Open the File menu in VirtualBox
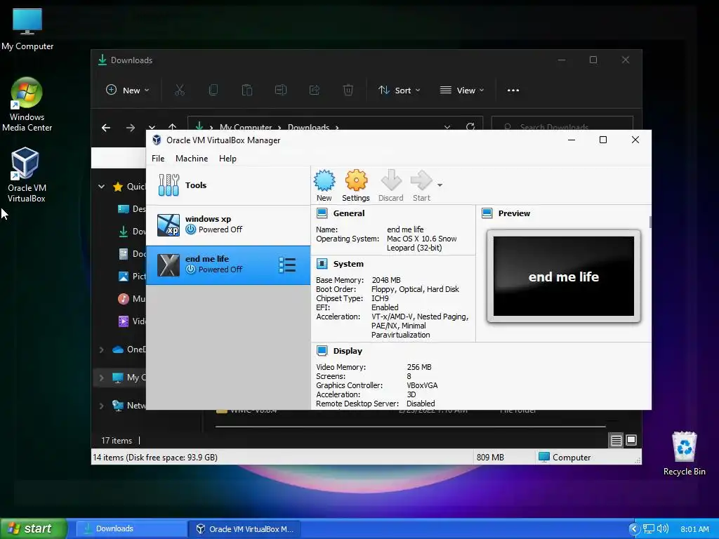 coord(158,159)
